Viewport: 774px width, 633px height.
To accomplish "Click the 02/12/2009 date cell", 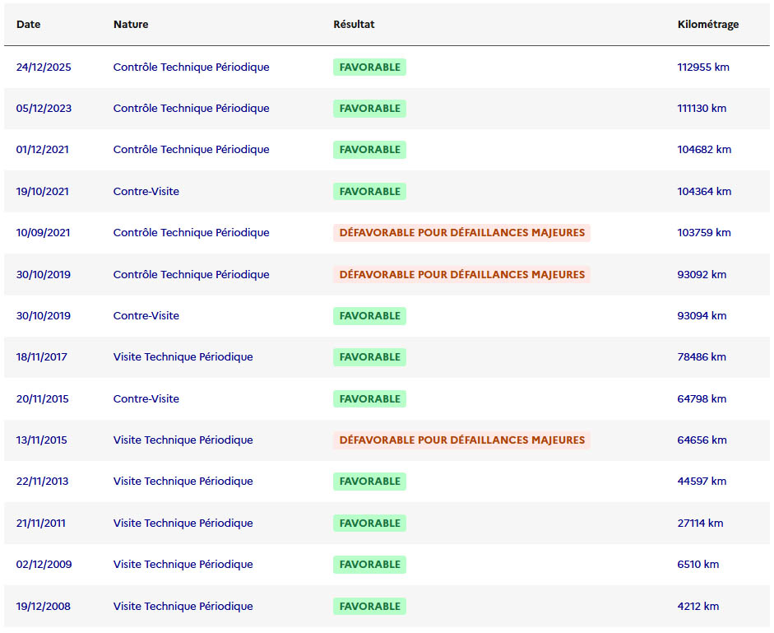I will pos(44,565).
